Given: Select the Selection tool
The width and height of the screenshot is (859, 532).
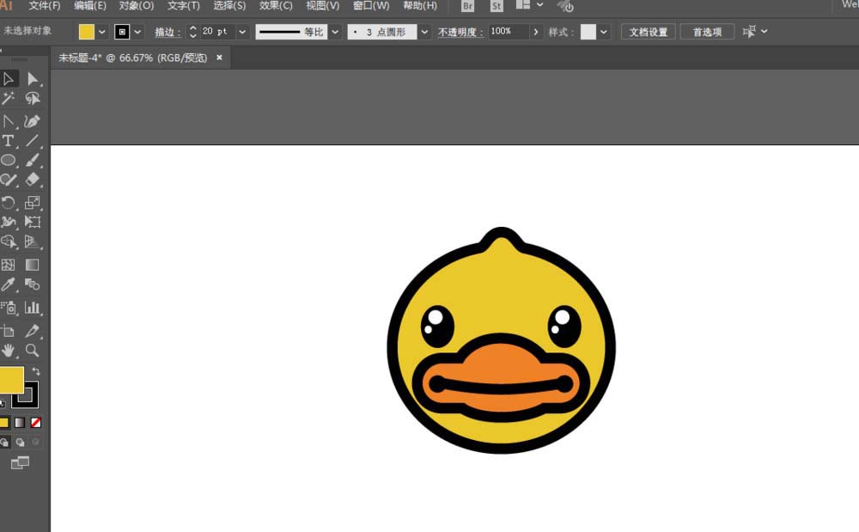Looking at the screenshot, I should [x=10, y=78].
